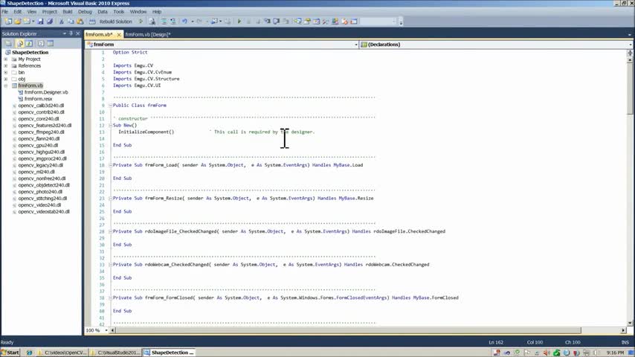This screenshot has height=357, width=635.
Task: Click the Redo toolbar icon
Action: (x=199, y=22)
